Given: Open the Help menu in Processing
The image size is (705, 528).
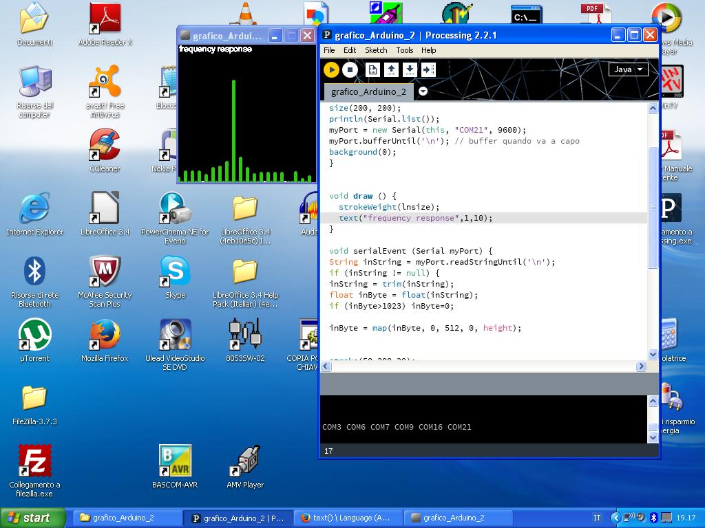Looking at the screenshot, I should [x=428, y=50].
